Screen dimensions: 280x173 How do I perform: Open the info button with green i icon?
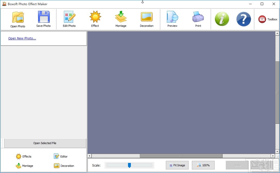pyautogui.click(x=222, y=19)
